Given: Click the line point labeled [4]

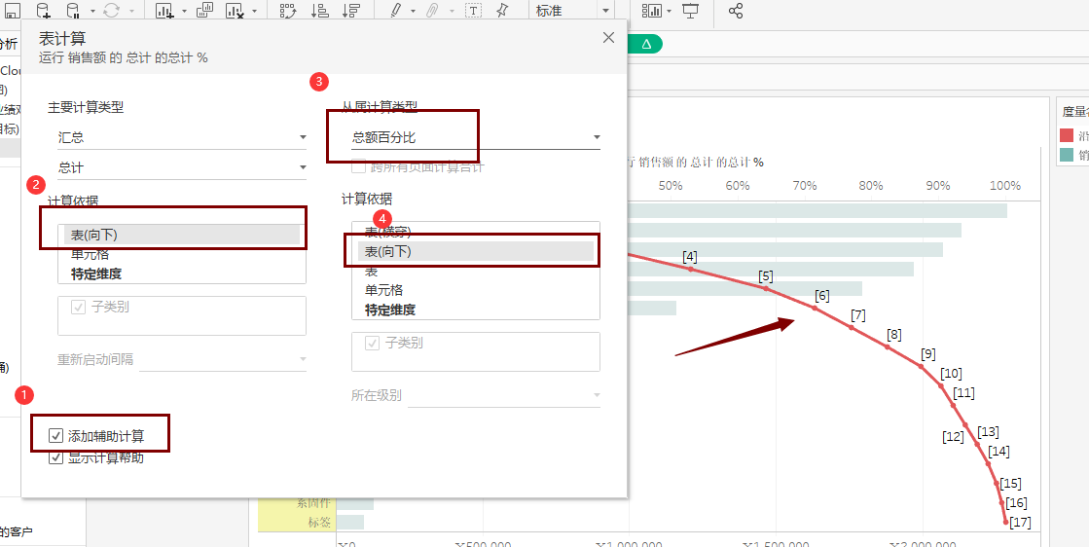Looking at the screenshot, I should pos(690,269).
